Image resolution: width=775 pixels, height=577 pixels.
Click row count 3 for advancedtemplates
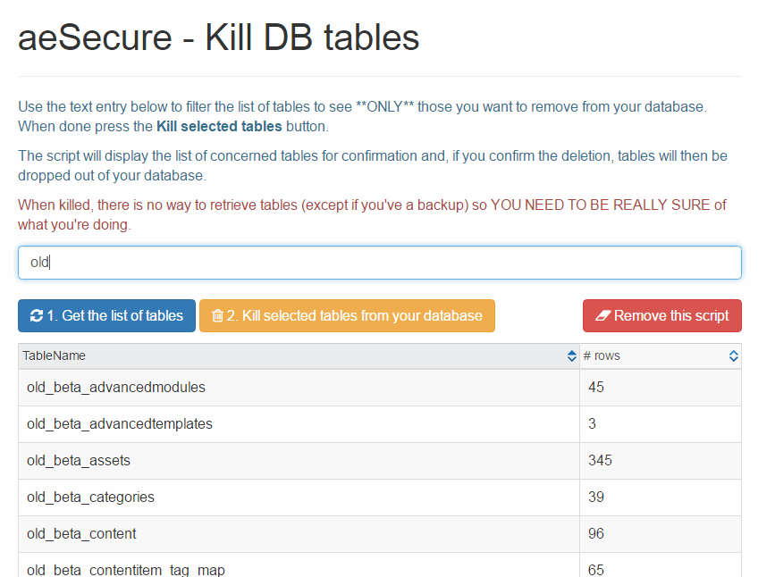click(x=592, y=424)
